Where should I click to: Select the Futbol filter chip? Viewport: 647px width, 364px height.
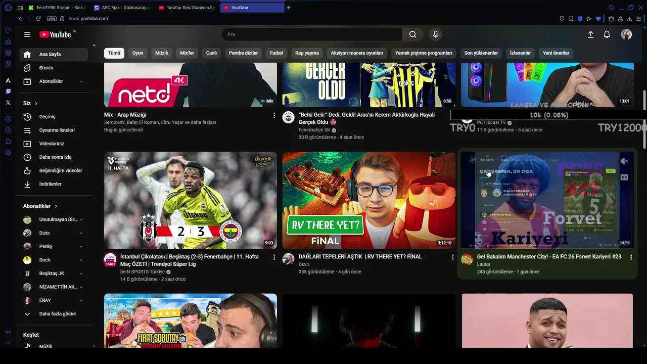point(276,53)
